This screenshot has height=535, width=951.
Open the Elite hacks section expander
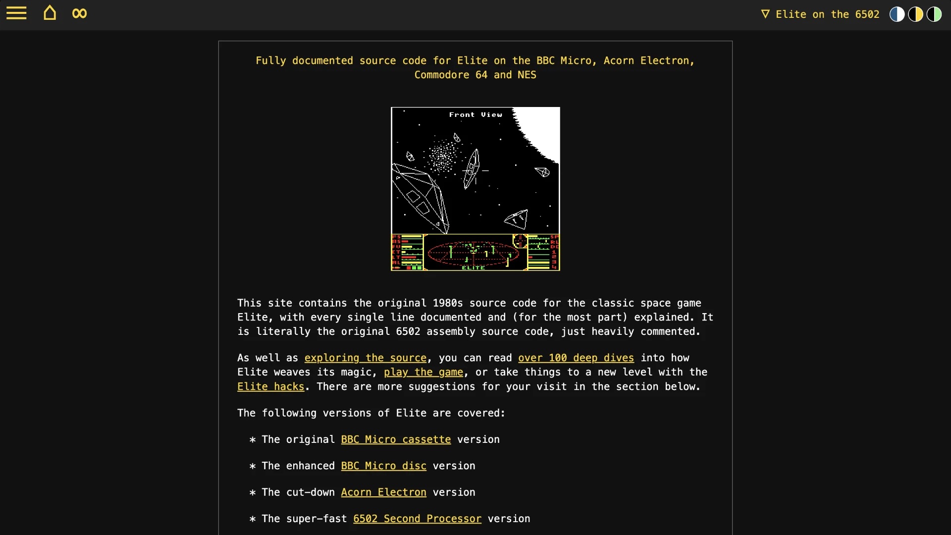(x=270, y=386)
